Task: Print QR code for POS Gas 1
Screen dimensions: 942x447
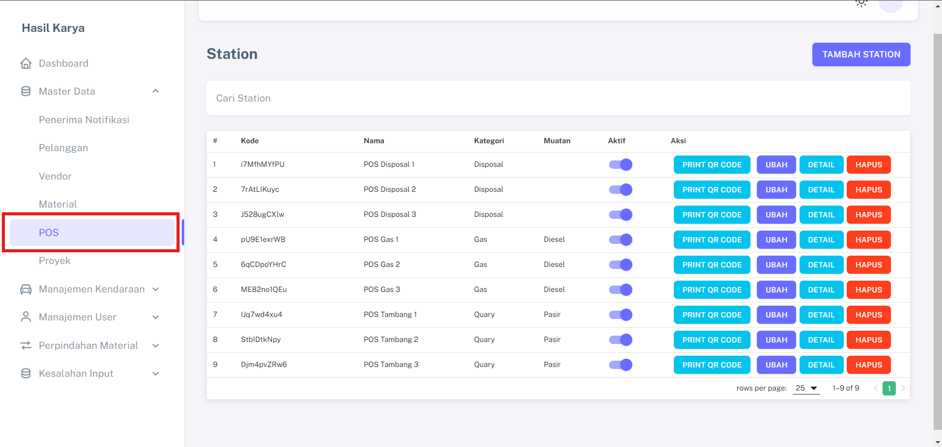Action: (712, 240)
